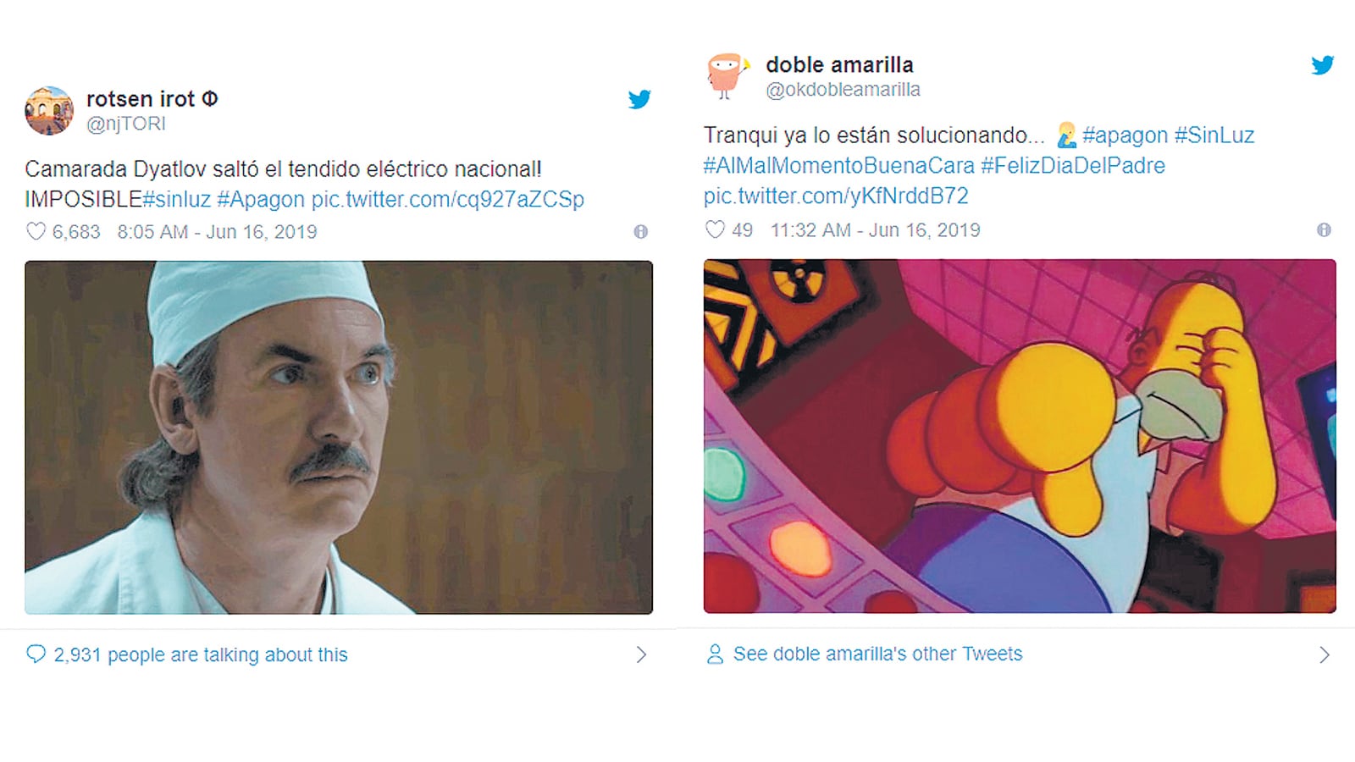The width and height of the screenshot is (1355, 762).
Task: Open the #FelizDiaDelPadre hashtag
Action: [x=1073, y=165]
